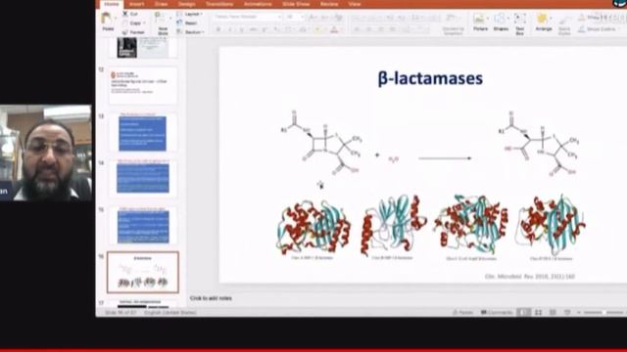Viewport: 627px width, 352px height.
Task: Click the Reset slide button
Action: click(x=187, y=23)
